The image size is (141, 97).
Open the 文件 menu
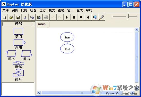[x=5, y=10]
